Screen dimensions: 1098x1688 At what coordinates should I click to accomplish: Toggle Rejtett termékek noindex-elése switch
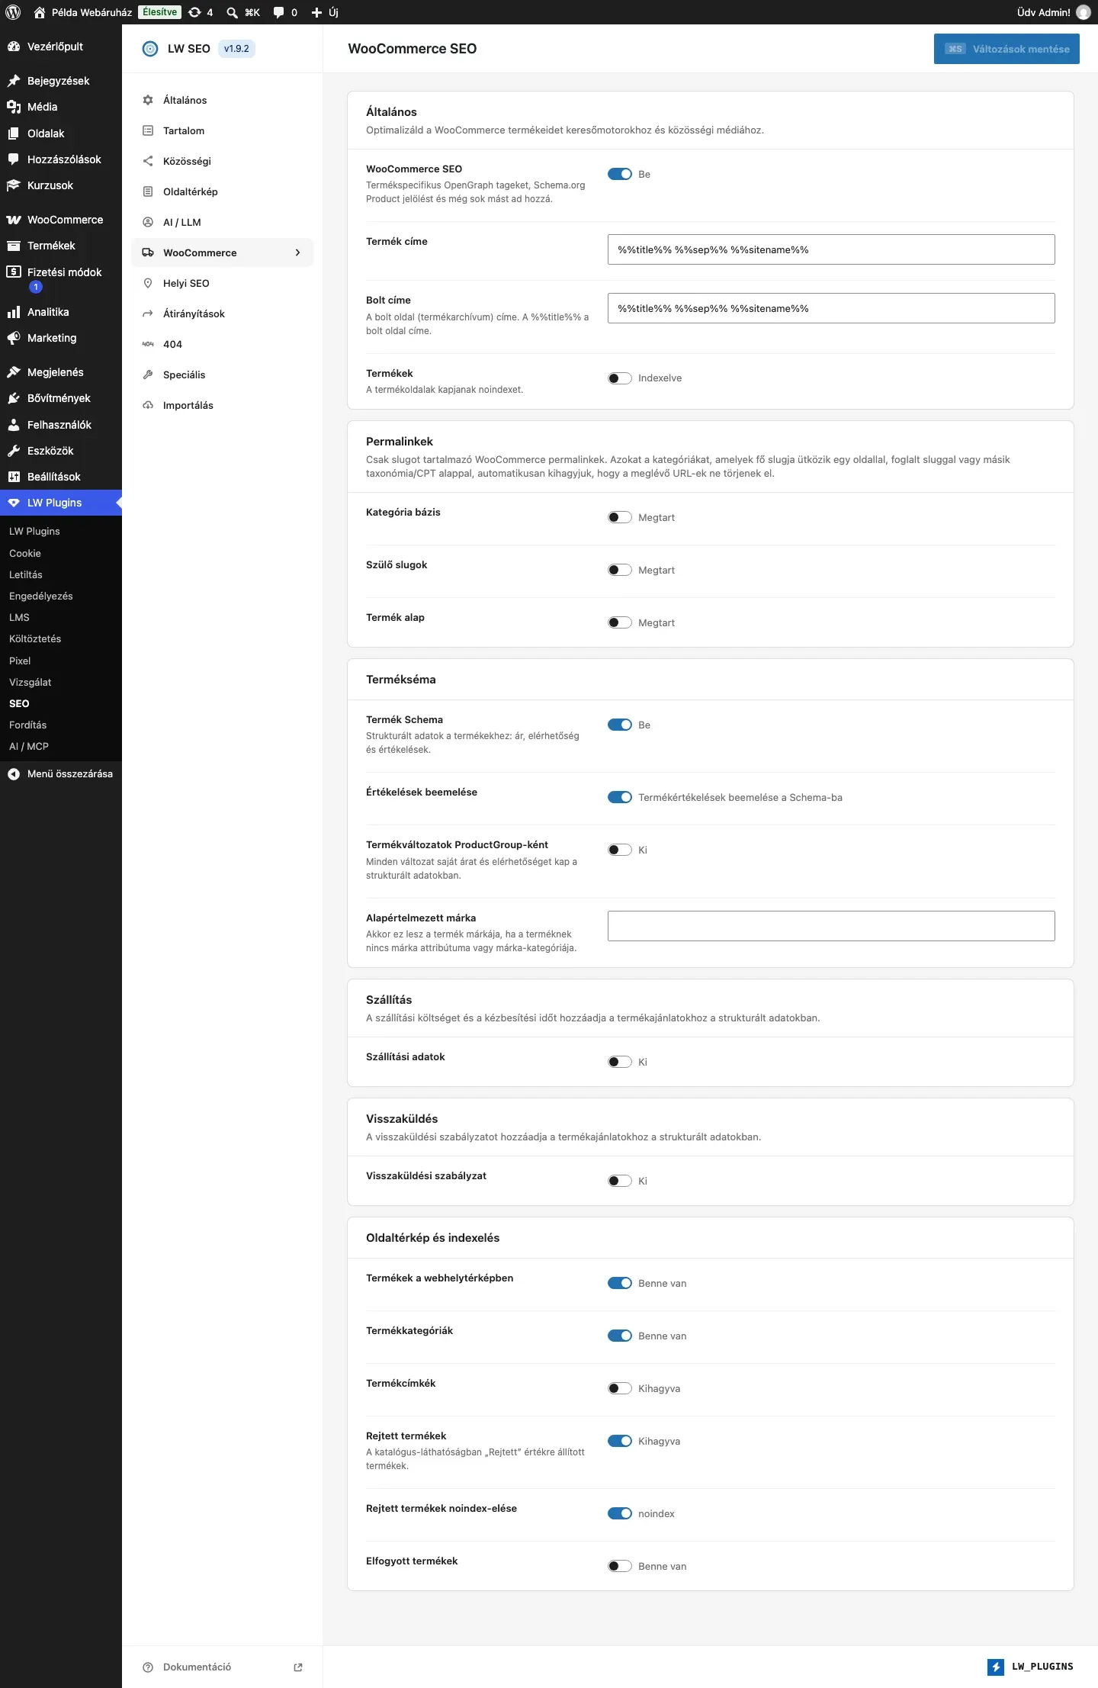click(x=620, y=1513)
